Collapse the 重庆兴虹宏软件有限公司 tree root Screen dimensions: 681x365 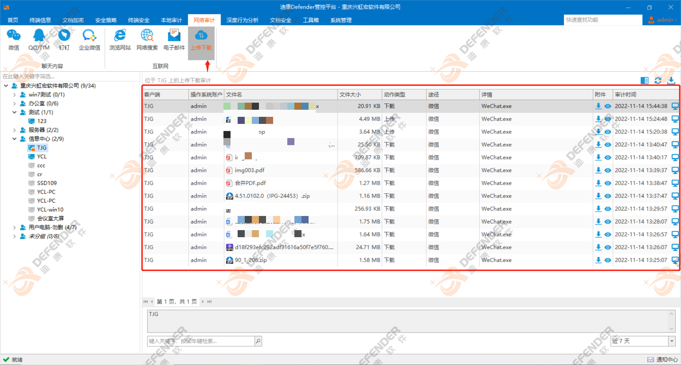click(x=6, y=86)
